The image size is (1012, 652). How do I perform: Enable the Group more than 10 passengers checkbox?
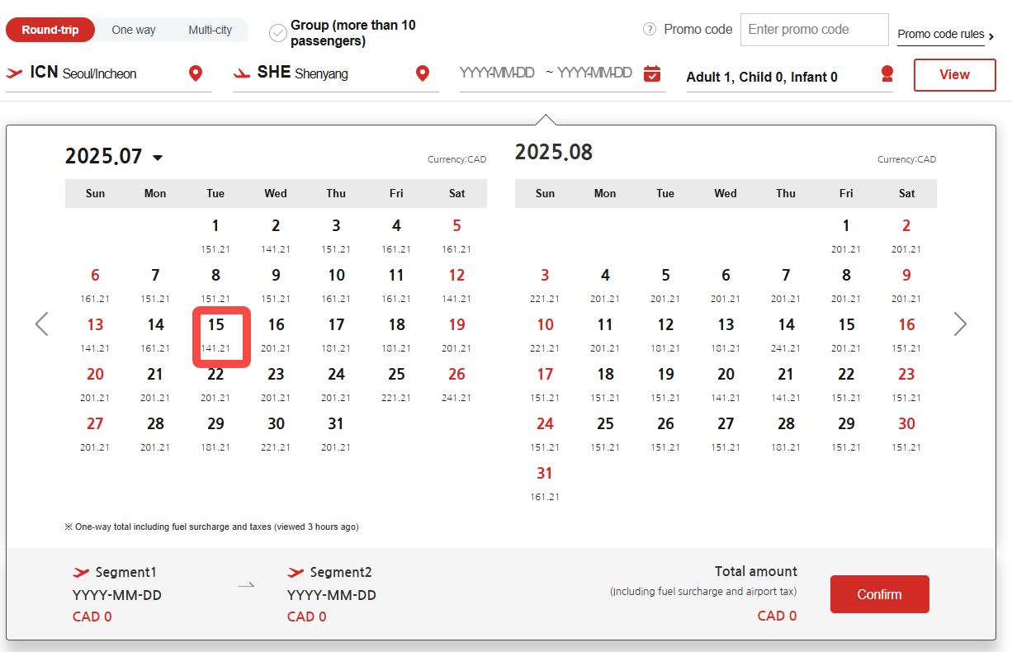pyautogui.click(x=278, y=33)
